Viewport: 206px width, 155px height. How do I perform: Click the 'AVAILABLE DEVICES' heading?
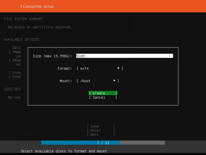coord(21,40)
